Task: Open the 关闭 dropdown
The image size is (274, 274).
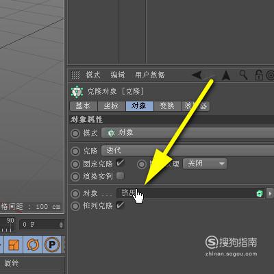Action: [x=205, y=164]
